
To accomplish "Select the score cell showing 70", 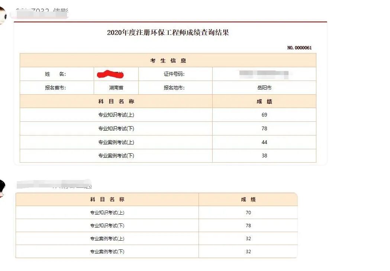I will (x=248, y=212).
